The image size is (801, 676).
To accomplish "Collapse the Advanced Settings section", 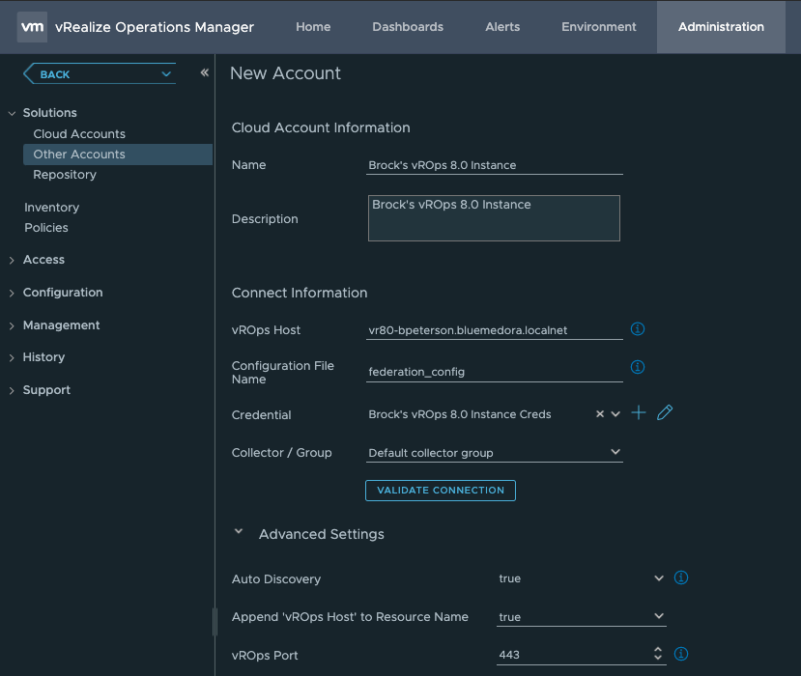I will point(239,531).
